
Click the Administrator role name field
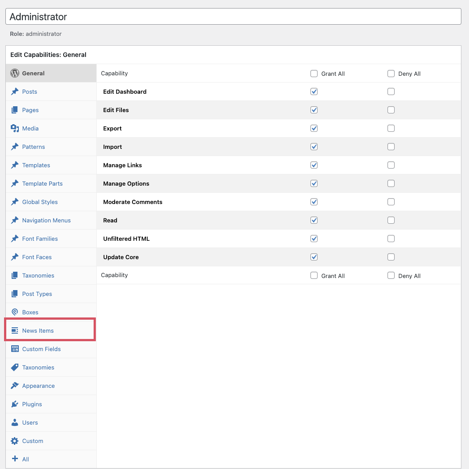(x=233, y=17)
